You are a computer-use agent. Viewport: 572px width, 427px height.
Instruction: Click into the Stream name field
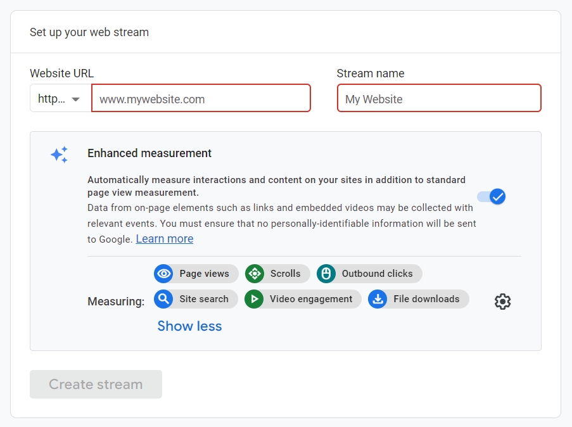coord(439,99)
